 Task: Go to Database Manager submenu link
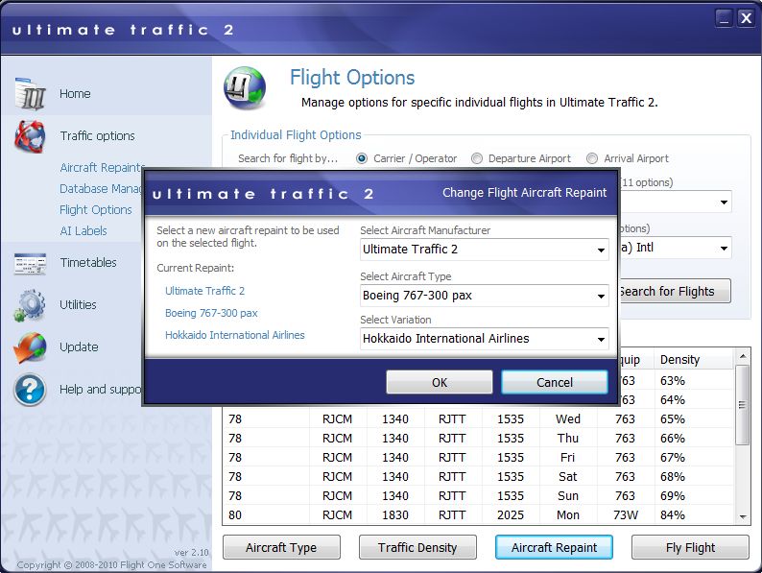101,188
